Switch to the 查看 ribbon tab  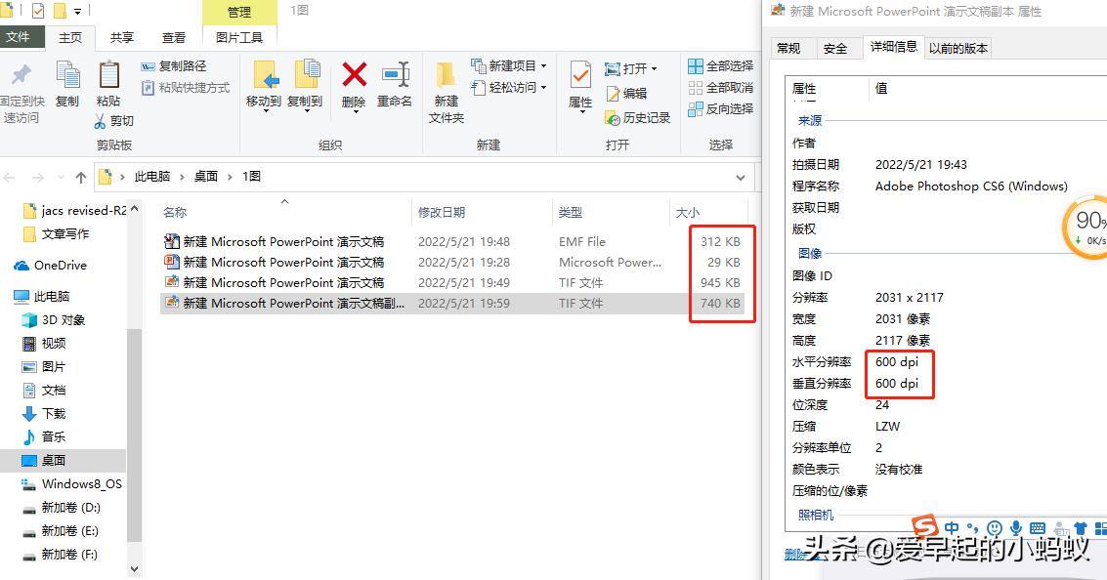point(173,37)
